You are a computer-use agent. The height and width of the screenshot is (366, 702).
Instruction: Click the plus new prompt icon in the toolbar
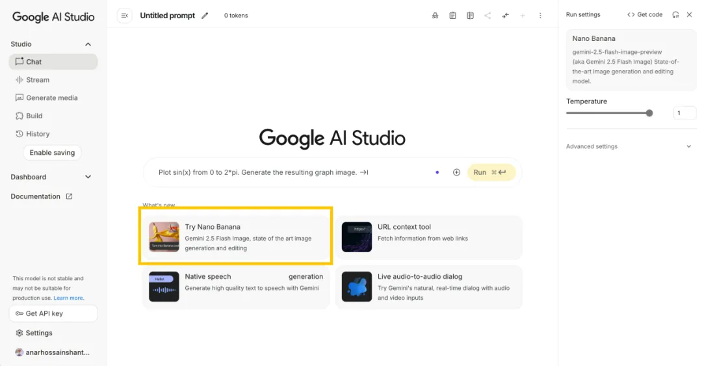coord(523,16)
